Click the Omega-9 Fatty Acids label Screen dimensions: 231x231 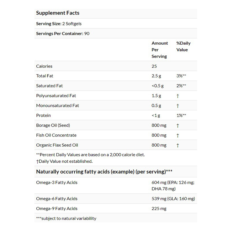click(x=57, y=209)
